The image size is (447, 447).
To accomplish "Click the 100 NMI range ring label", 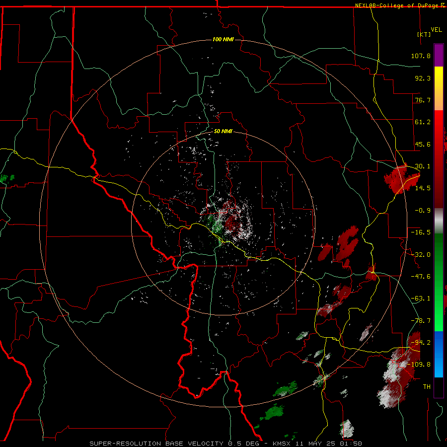I will point(223,39).
